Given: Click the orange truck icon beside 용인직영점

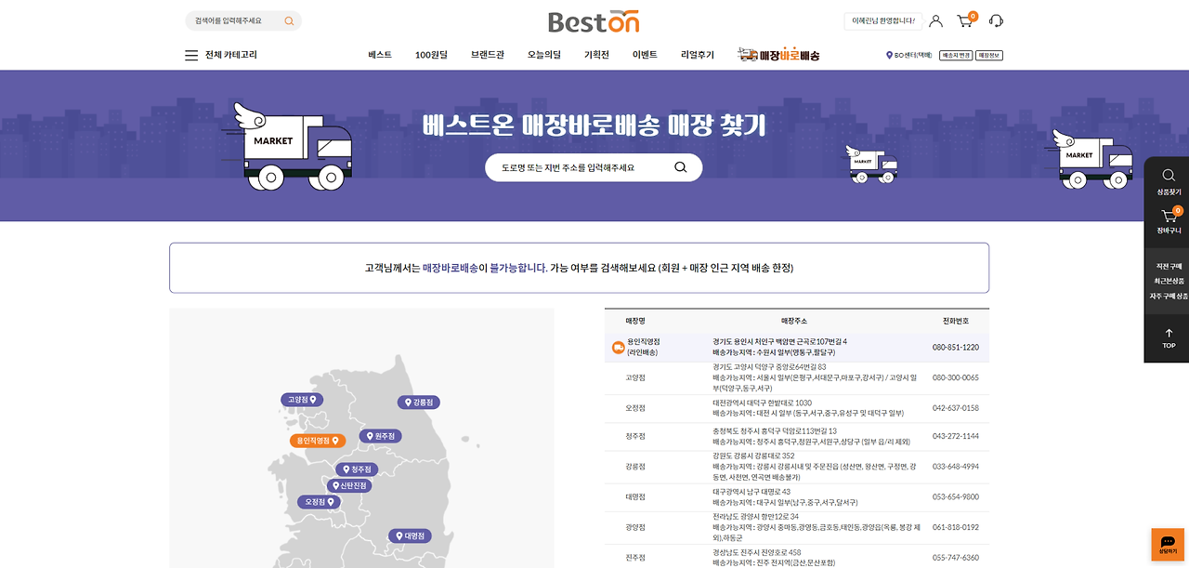Looking at the screenshot, I should [x=619, y=348].
